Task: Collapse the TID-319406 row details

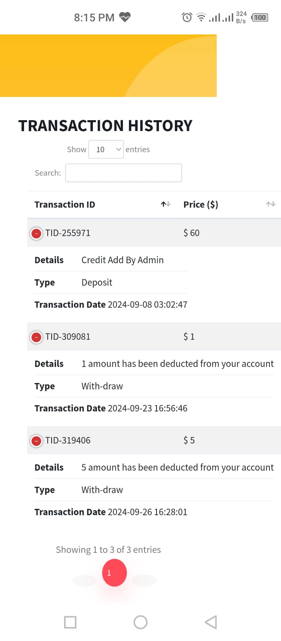Action: [x=36, y=441]
